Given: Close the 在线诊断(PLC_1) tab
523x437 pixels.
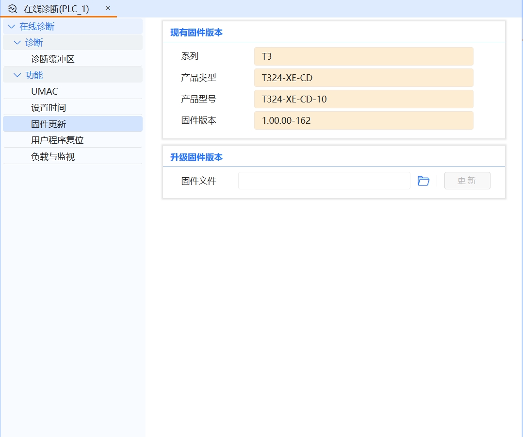Looking at the screenshot, I should 107,8.
